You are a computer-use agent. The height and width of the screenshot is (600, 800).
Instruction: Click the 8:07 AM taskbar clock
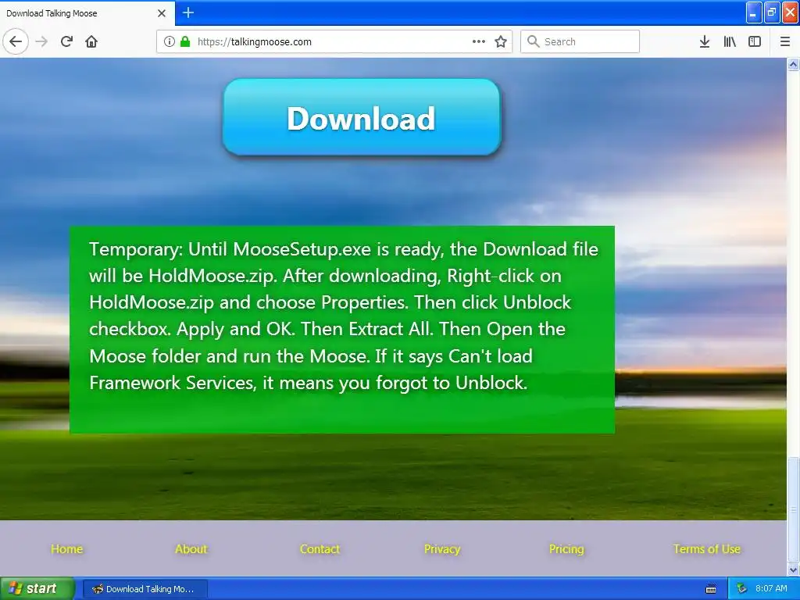click(x=771, y=589)
